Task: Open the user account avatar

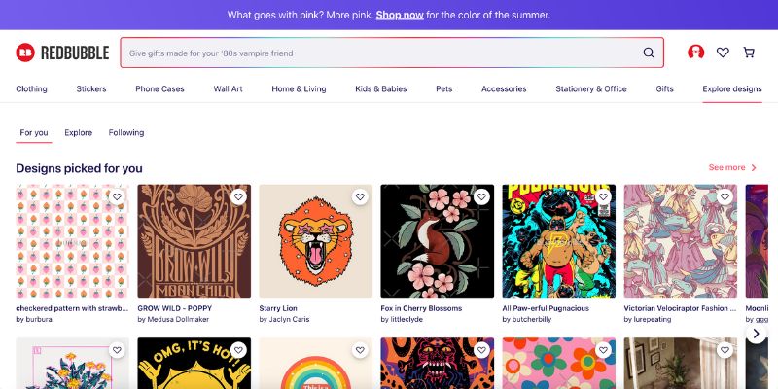Action: click(x=695, y=53)
